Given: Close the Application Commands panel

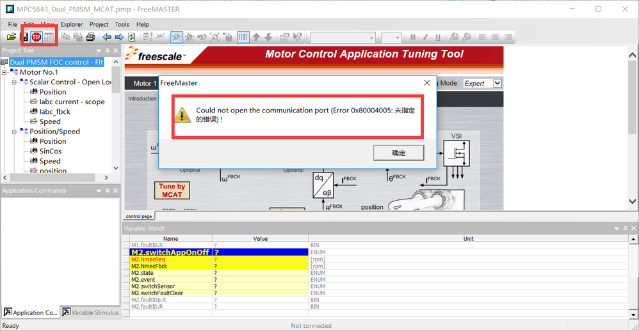Looking at the screenshot, I should [116, 190].
